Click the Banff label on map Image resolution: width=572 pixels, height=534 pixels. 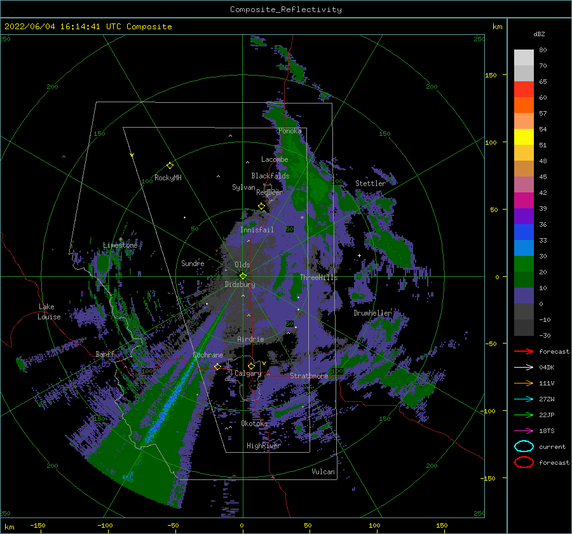[x=105, y=354]
